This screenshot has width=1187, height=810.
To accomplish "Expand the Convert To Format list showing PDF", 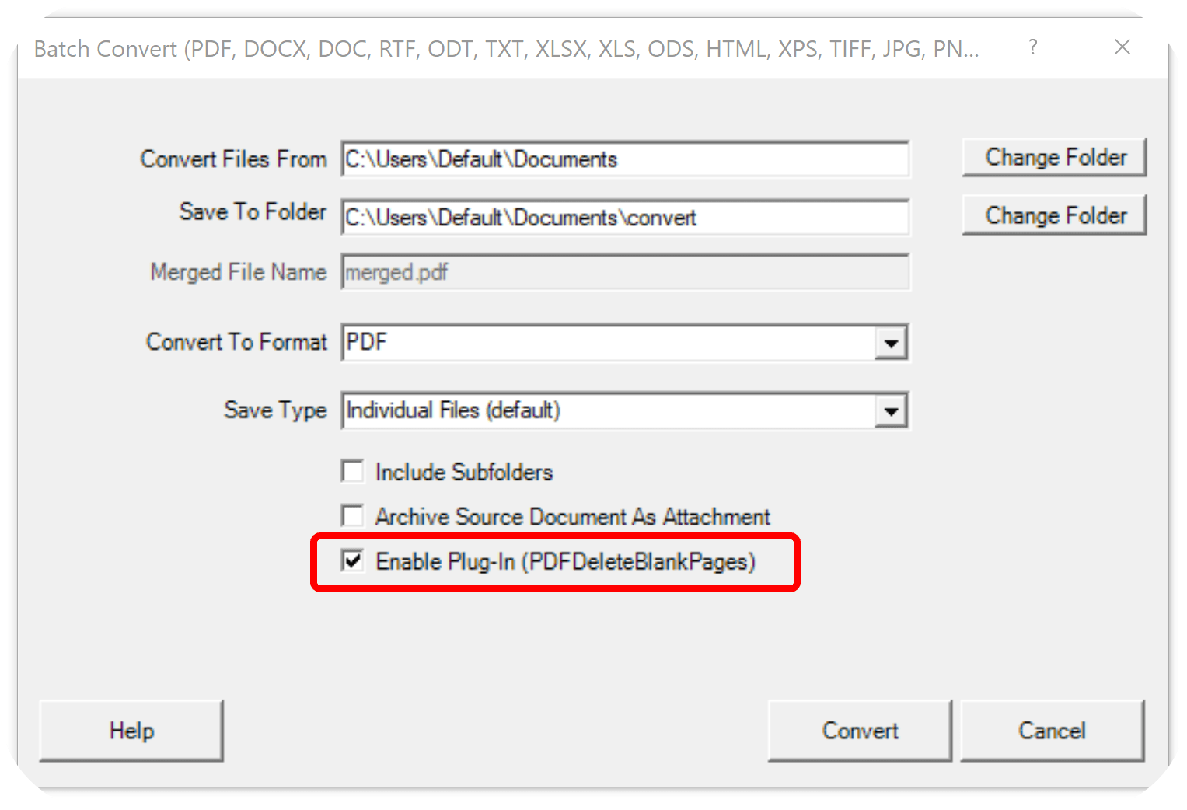I will pos(891,342).
